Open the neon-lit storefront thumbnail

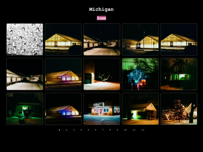coord(102,109)
